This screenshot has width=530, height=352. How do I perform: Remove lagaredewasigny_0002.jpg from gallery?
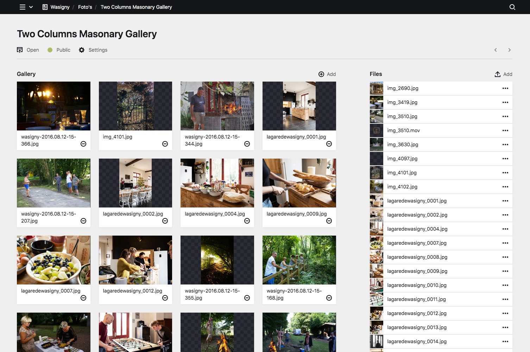coord(165,221)
